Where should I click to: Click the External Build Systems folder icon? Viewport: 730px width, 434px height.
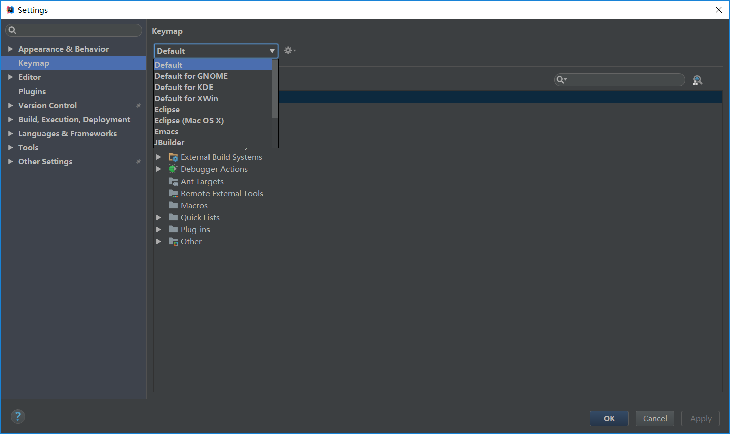click(x=173, y=157)
